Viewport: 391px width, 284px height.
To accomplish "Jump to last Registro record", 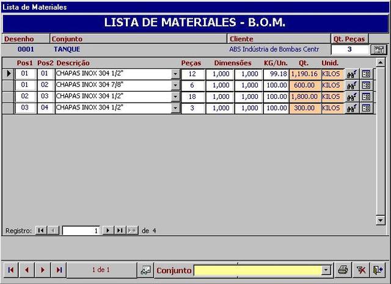I will [x=120, y=230].
